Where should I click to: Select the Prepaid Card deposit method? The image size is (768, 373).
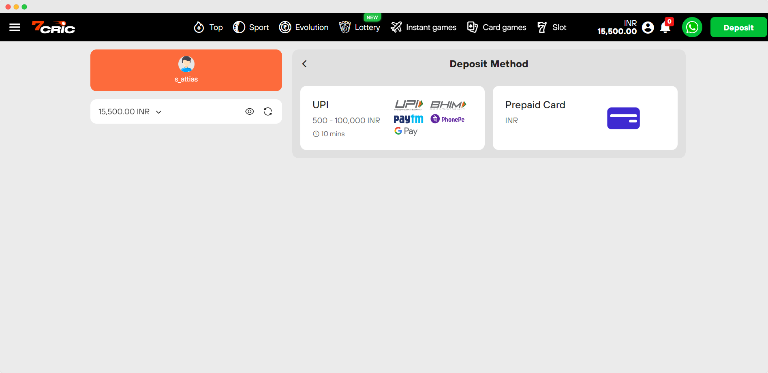585,118
